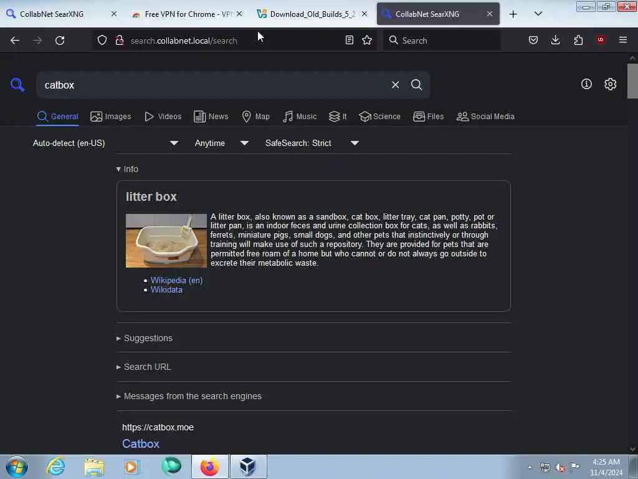The height and width of the screenshot is (479, 638).
Task: Launch Internet Explorer from the taskbar
Action: coord(55,467)
